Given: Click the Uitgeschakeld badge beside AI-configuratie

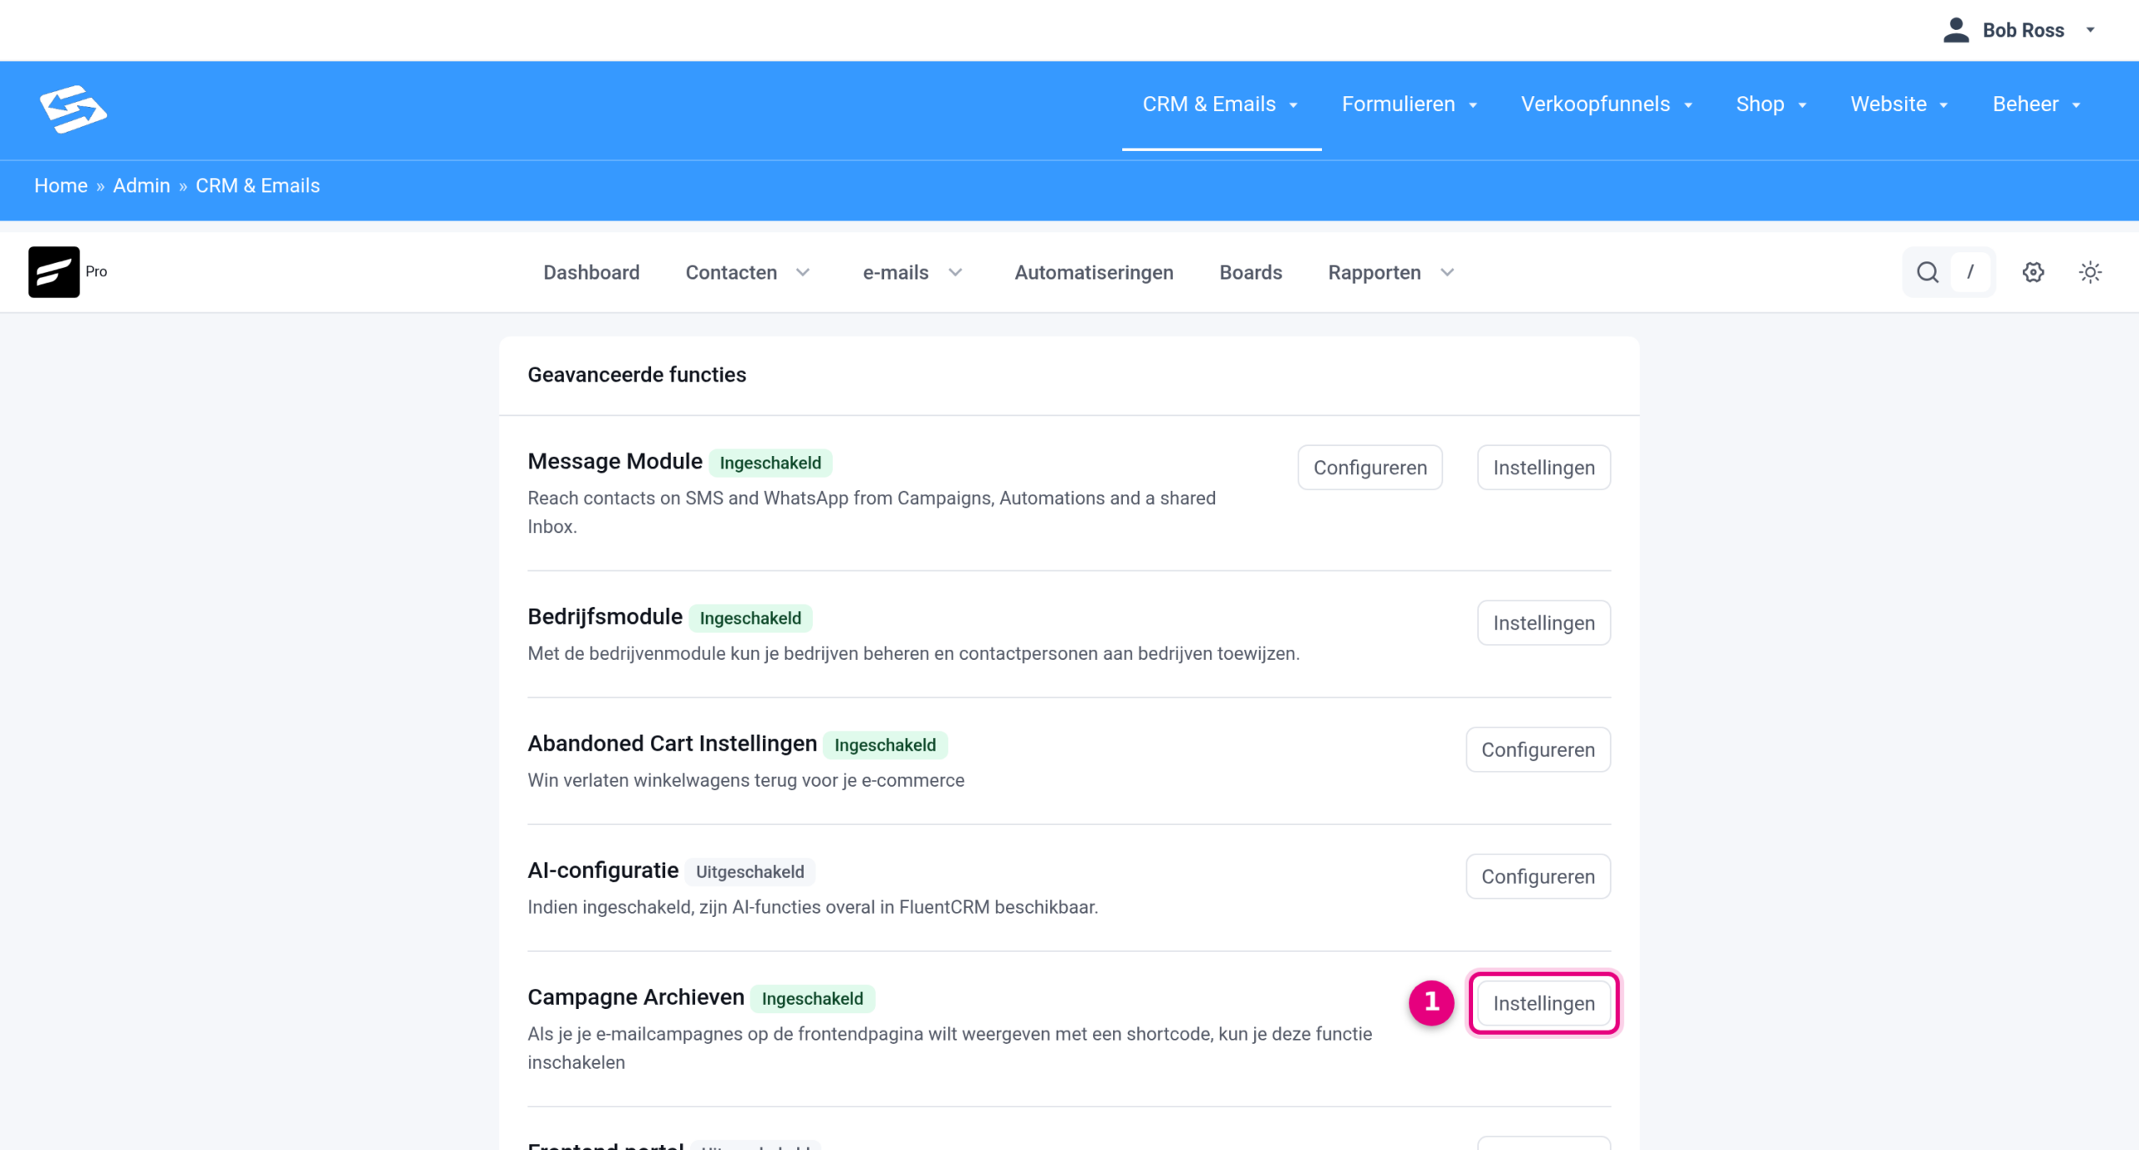Looking at the screenshot, I should (x=750, y=872).
